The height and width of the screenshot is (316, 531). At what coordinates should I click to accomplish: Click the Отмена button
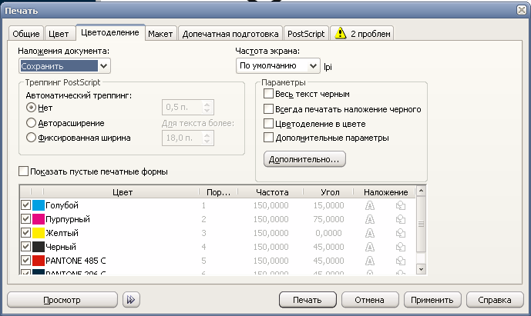[370, 300]
